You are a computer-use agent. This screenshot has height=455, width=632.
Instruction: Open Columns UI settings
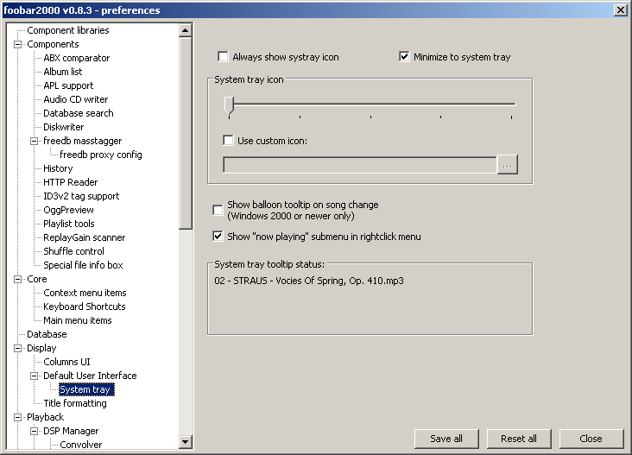[66, 362]
